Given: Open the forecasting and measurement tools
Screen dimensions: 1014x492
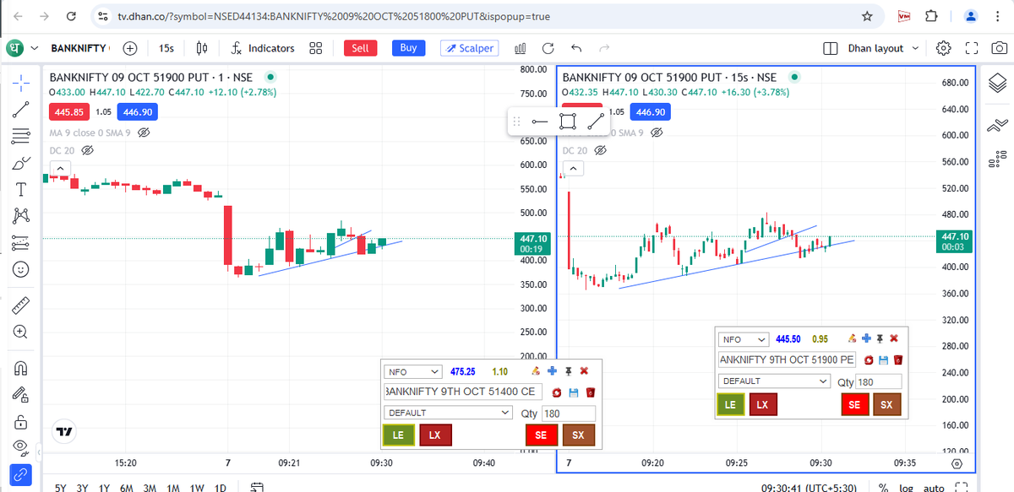Looking at the screenshot, I should pyautogui.click(x=21, y=243).
